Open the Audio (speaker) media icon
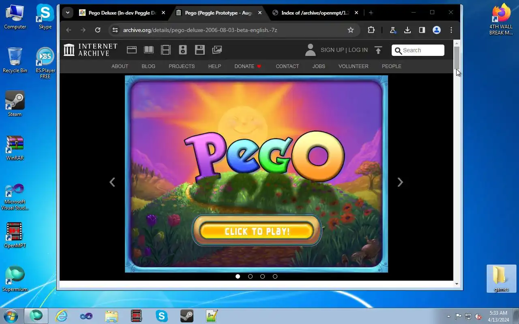This screenshot has height=324, width=519. point(183,50)
